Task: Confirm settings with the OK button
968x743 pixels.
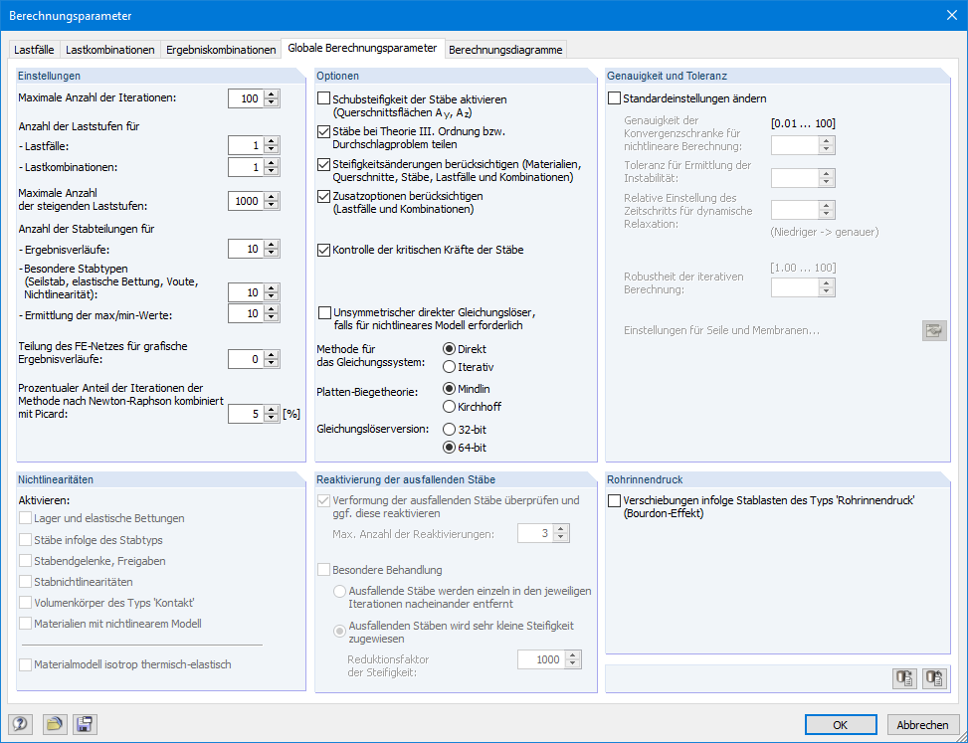Action: pos(840,724)
